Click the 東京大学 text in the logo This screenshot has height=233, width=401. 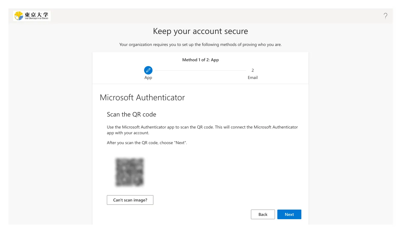tap(36, 14)
